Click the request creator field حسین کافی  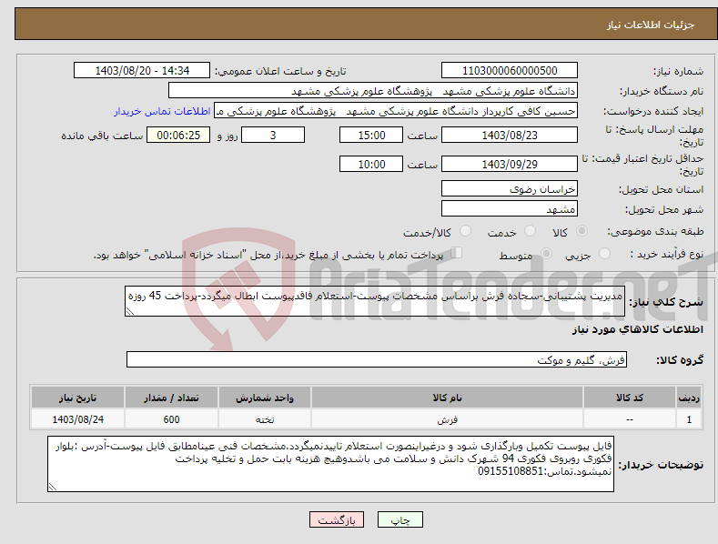pyautogui.click(x=396, y=111)
